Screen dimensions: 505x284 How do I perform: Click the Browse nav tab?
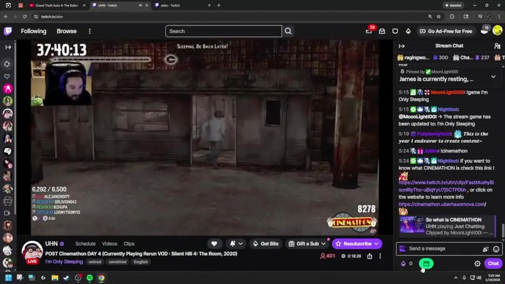click(x=66, y=31)
